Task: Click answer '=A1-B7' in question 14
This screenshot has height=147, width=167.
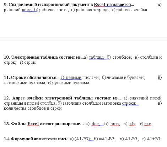Action: 107,139
